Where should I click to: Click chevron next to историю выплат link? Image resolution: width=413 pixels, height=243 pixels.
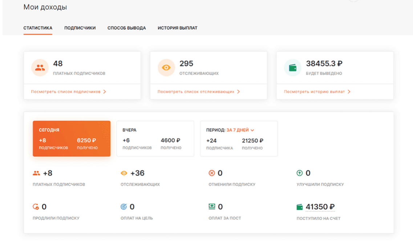(x=349, y=91)
